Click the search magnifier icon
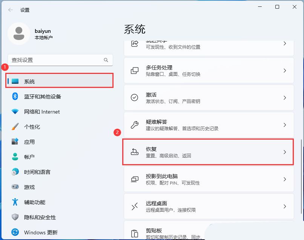The image size is (304, 240). 106,60
